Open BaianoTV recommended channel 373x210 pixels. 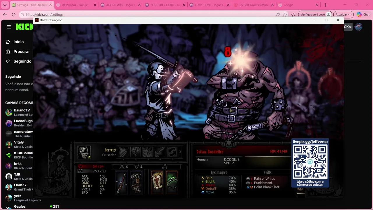coord(19,112)
